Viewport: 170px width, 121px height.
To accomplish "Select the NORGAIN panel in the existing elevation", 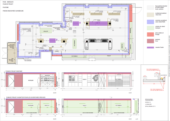I will [31, 80].
